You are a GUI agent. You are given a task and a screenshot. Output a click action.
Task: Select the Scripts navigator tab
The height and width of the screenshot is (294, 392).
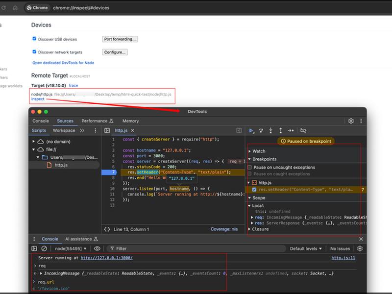pos(39,130)
